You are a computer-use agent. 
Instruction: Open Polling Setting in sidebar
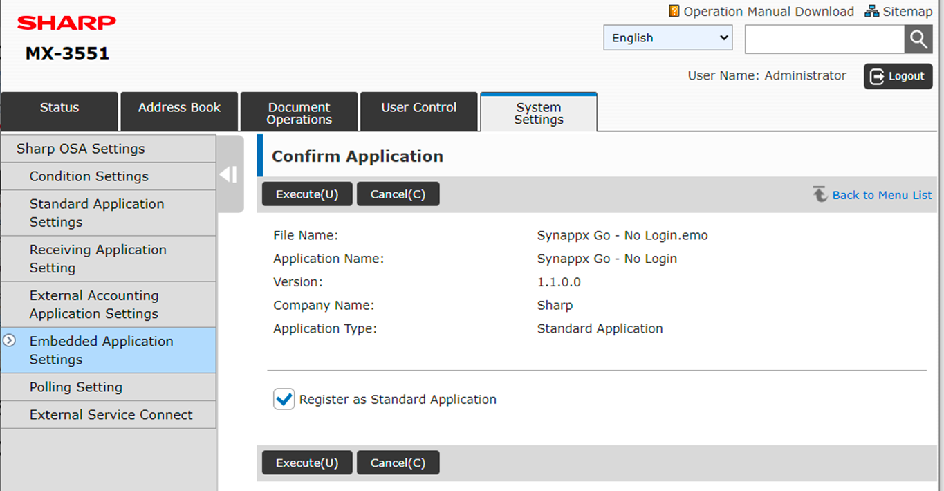point(109,387)
